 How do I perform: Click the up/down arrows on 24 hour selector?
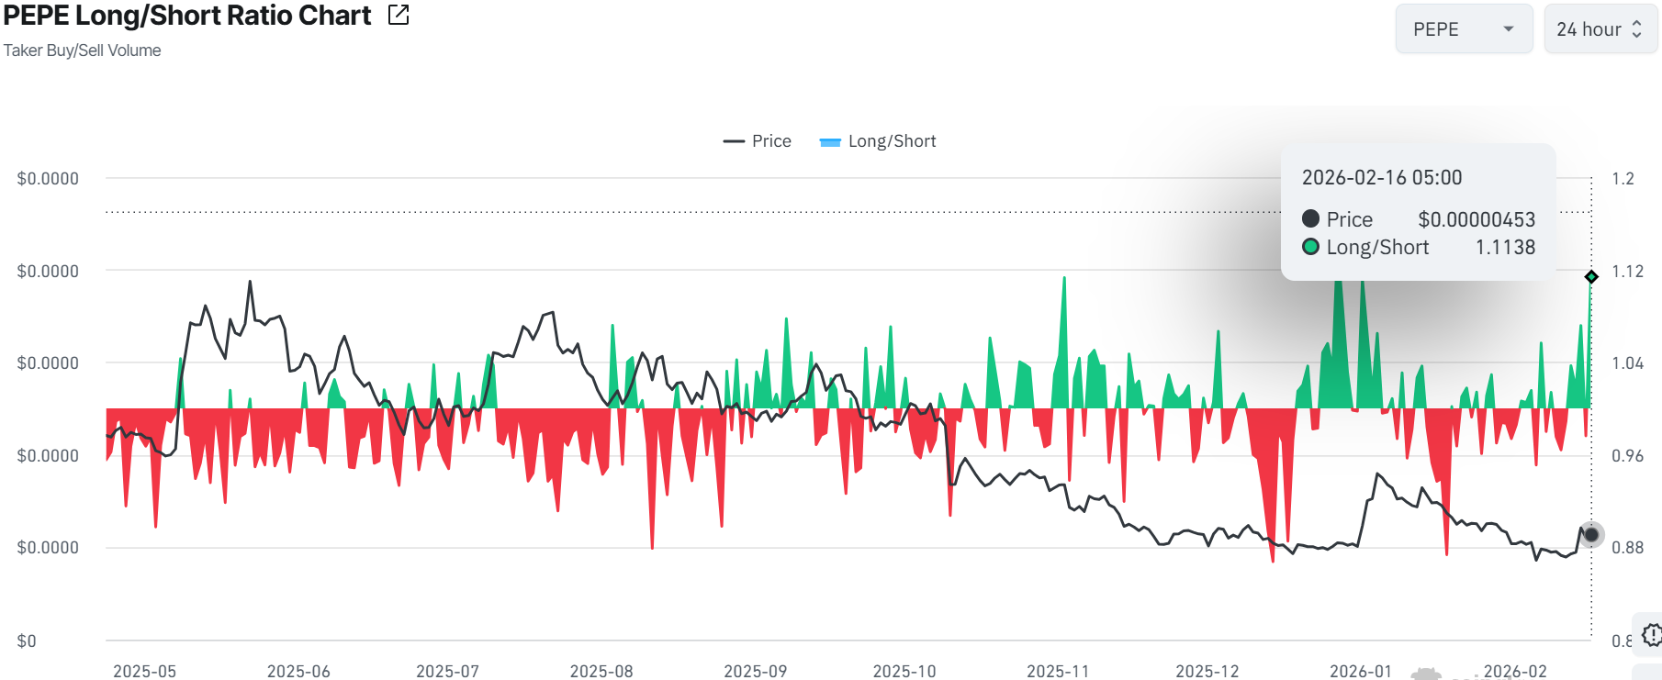click(x=1636, y=29)
